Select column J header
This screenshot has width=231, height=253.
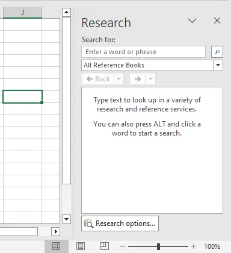click(22, 13)
